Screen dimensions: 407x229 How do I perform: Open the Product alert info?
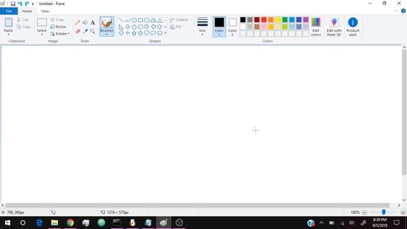353,27
